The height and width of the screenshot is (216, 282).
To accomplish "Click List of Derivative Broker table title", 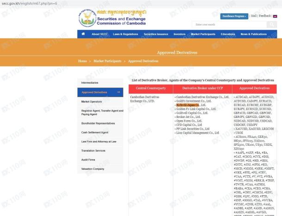I will [x=202, y=80].
